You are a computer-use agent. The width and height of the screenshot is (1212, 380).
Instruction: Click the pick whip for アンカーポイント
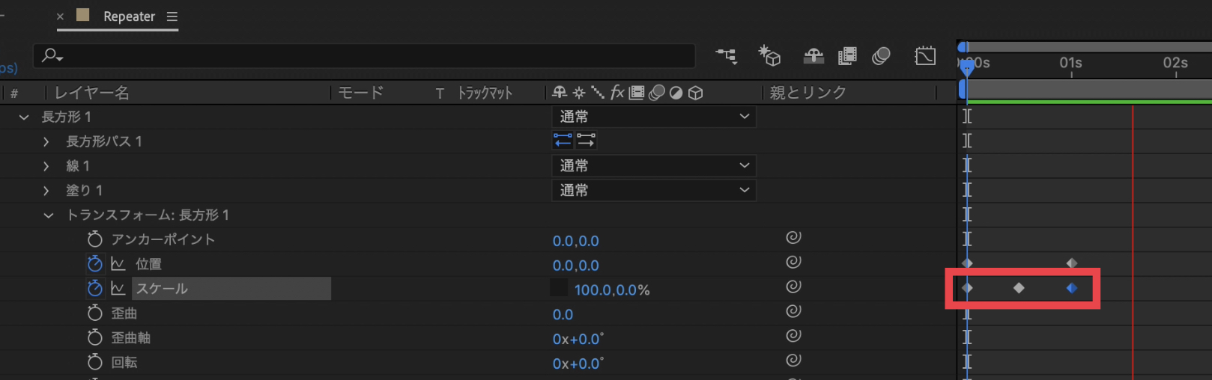794,238
